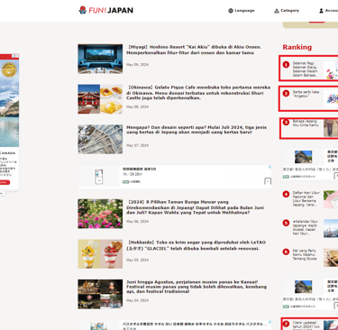Click the number 6 ranking badge
Screen dimensions: 338x330
tap(286, 252)
